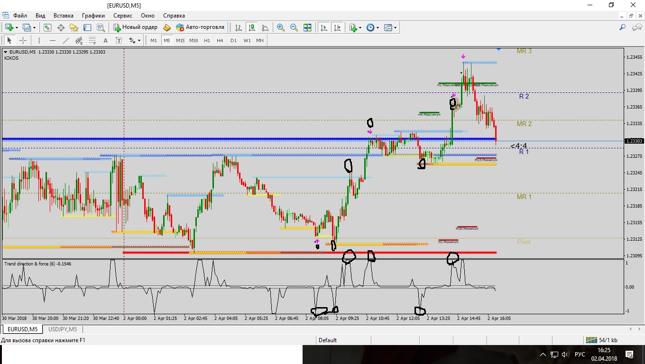Zoom out of the chart
Image resolution: width=645 pixels, height=364 pixels.
(x=294, y=27)
